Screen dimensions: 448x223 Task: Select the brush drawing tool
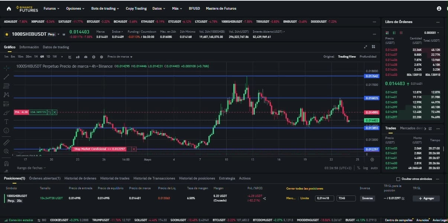coord(6,113)
